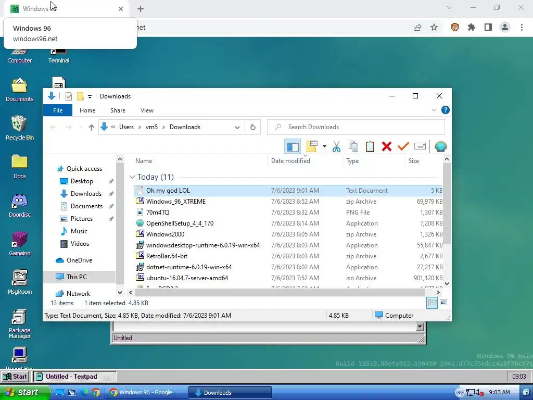The width and height of the screenshot is (533, 400).
Task: Click the orange checkmark Properties icon
Action: click(x=403, y=146)
